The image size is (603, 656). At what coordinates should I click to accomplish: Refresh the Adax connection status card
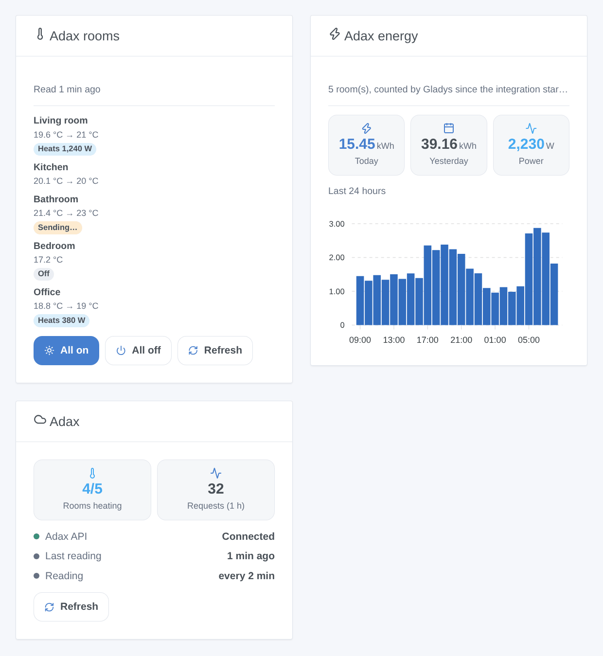click(x=71, y=607)
